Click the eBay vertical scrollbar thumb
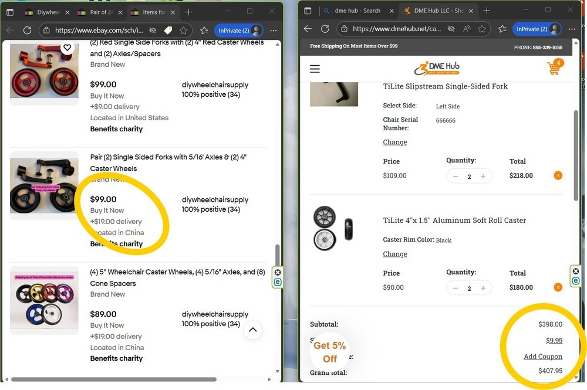Viewport: 587px width, 390px height. (277, 255)
